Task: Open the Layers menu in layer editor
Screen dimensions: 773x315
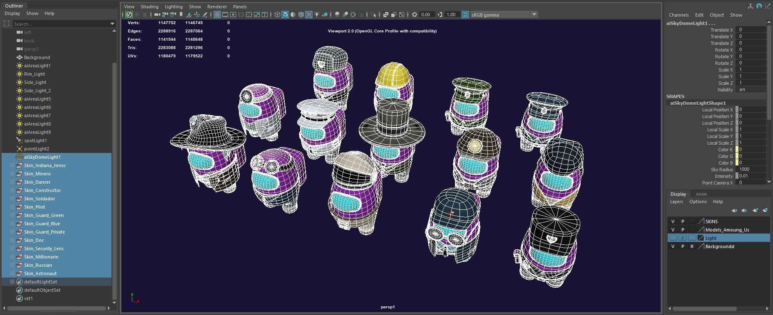Action: [x=676, y=202]
